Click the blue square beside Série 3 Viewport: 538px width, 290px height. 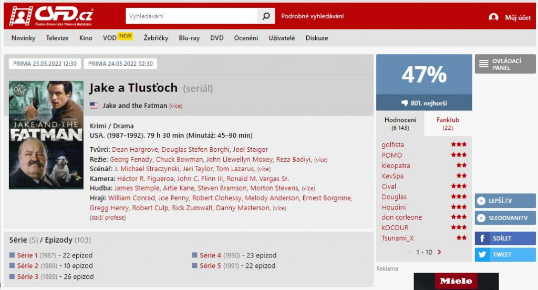pyautogui.click(x=12, y=276)
